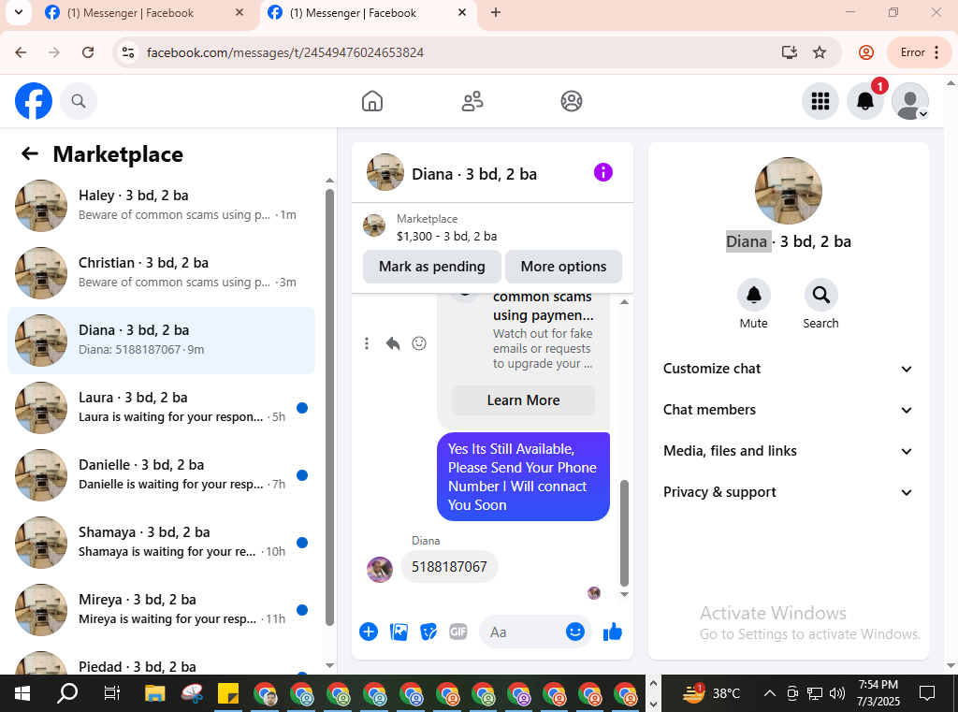Viewport: 958px width, 712px height.
Task: Click More options button
Action: [x=563, y=267]
